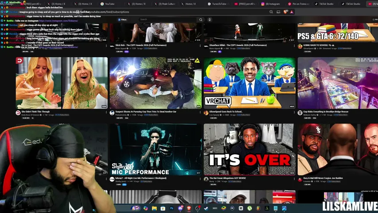Open channel avatar beside The Kai Cenat Allegations video

pos(206,179)
